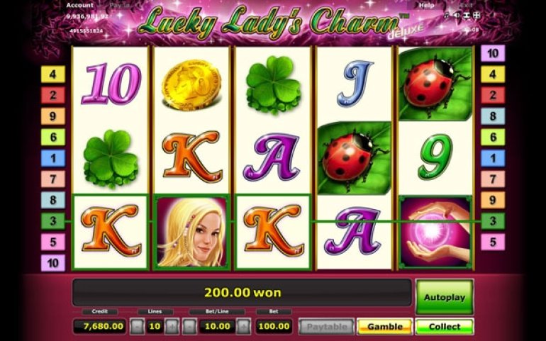Click the Lucky Lady blonde symbol
The height and width of the screenshot is (341, 546).
191,233
